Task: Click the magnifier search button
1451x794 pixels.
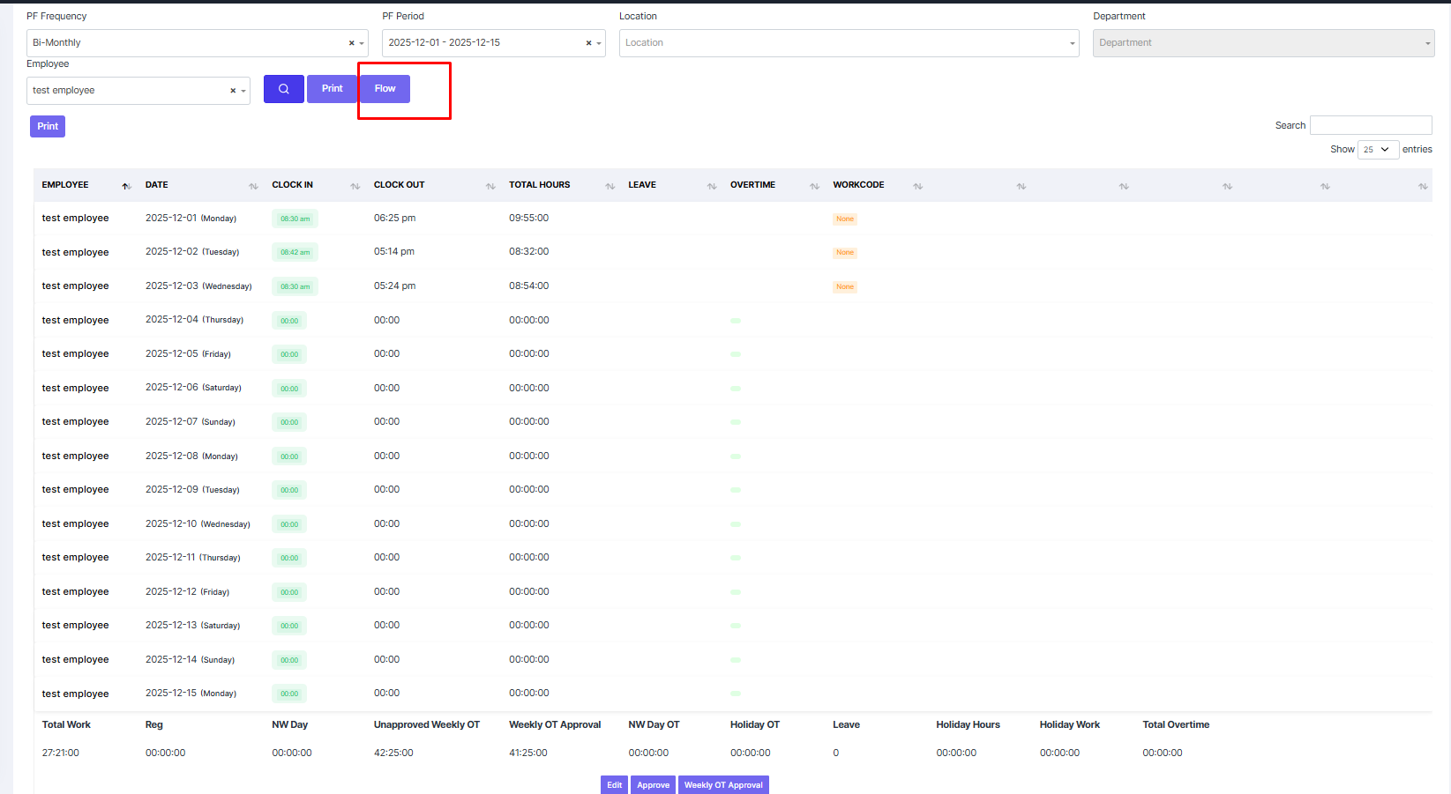Action: click(283, 89)
